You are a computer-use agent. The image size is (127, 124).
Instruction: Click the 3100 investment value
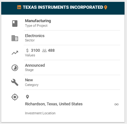[x=36, y=50]
